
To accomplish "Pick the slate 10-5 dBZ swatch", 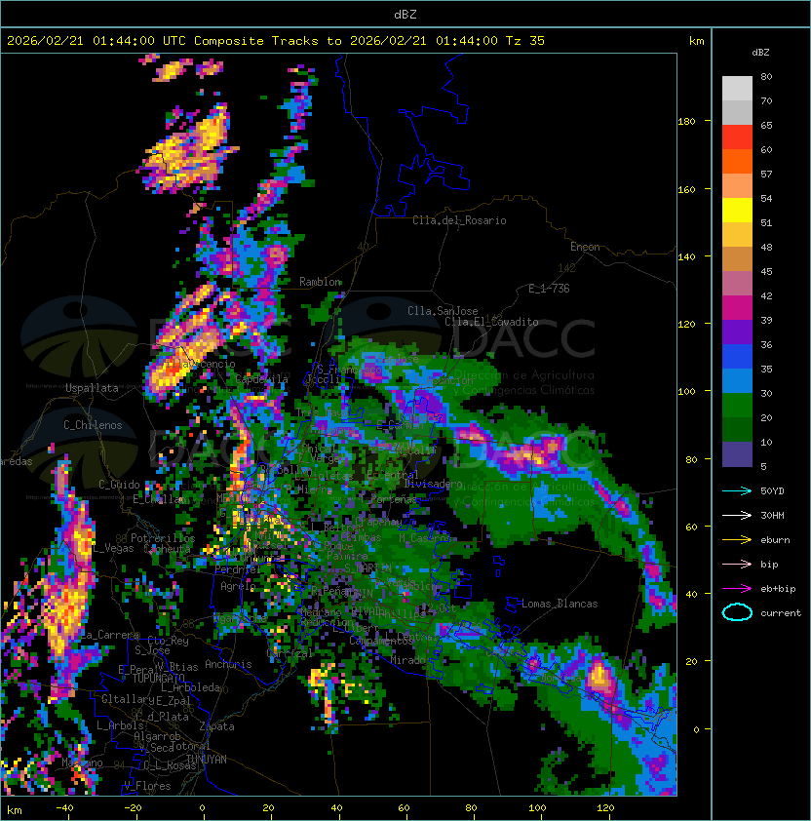I will click(x=737, y=454).
